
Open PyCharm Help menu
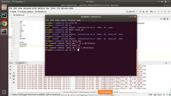click(x=71, y=8)
